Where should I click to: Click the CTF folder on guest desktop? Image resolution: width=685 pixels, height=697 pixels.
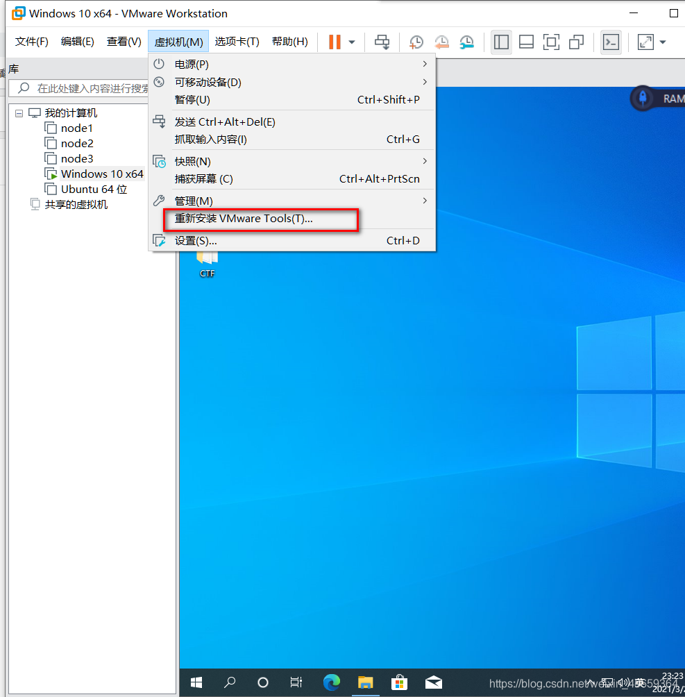click(x=207, y=265)
